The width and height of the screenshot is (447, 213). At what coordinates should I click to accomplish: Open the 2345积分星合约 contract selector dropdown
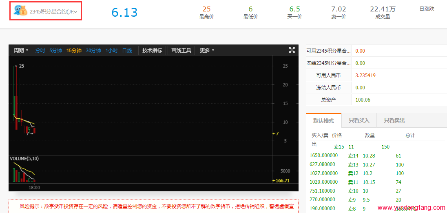(53, 11)
